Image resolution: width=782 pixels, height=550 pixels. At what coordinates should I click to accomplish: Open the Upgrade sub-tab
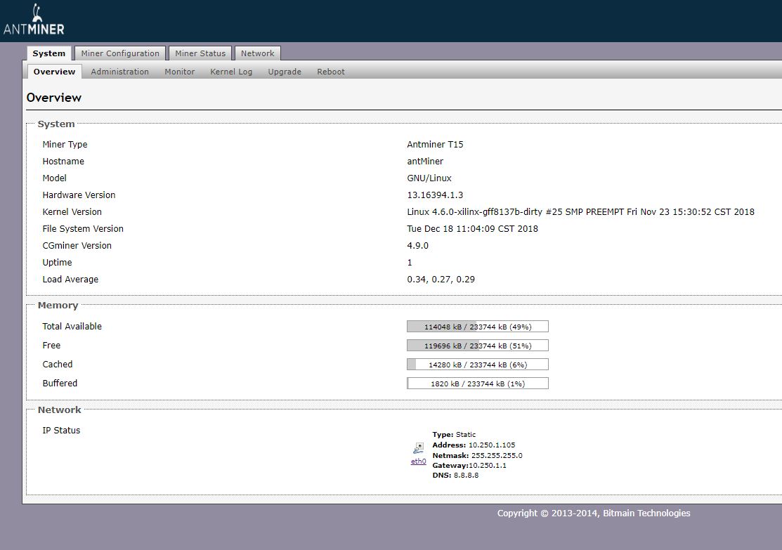click(285, 72)
